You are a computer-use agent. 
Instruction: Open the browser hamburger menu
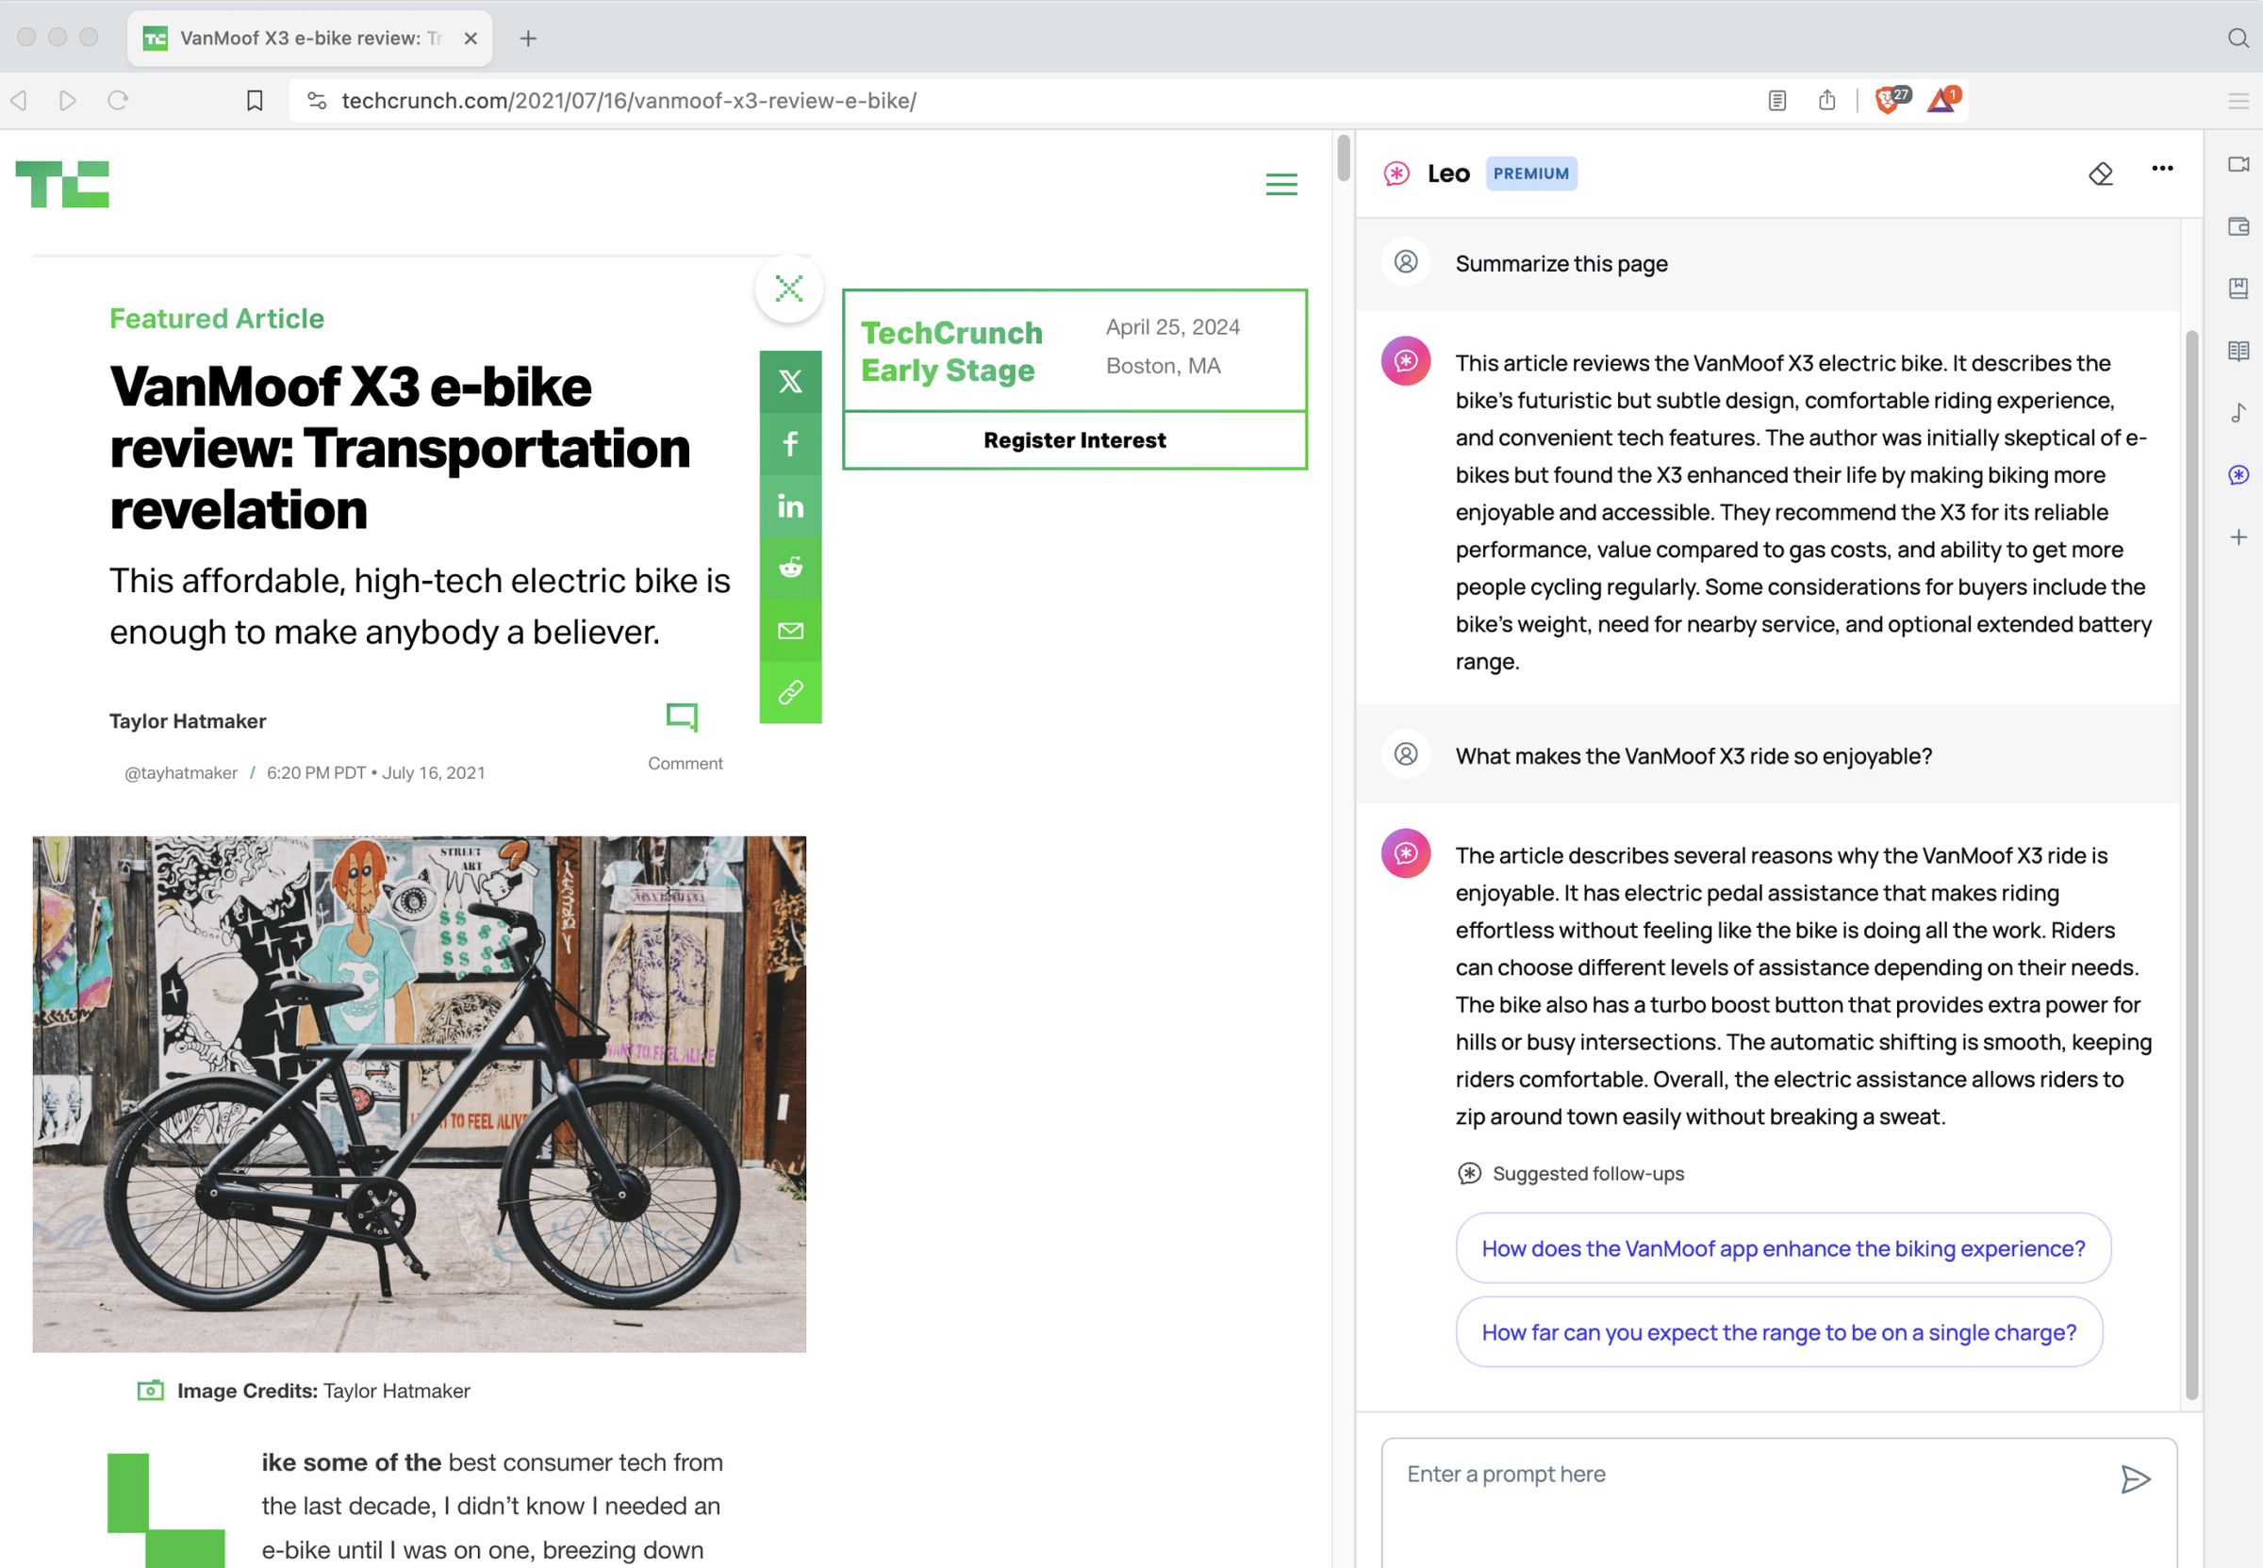click(x=2238, y=99)
